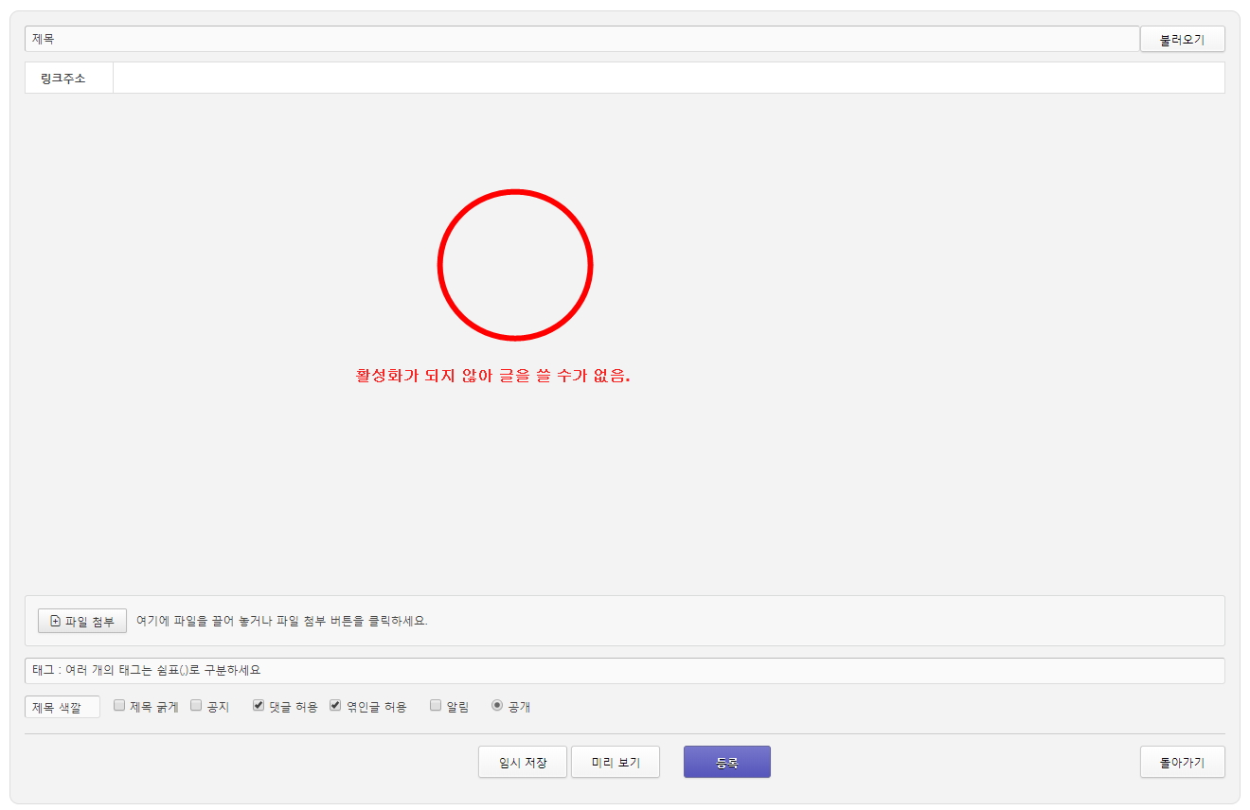1250x810 pixels.
Task: Click the 미리 보기 button
Action: pyautogui.click(x=616, y=762)
